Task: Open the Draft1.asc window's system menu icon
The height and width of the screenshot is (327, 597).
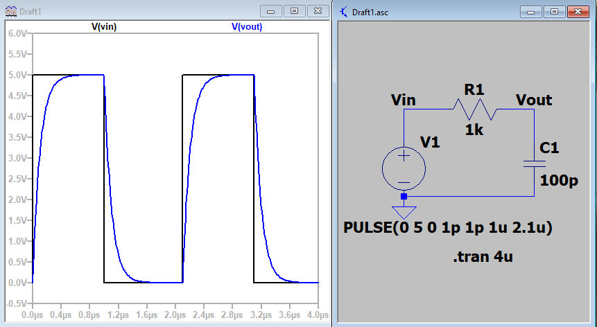Action: (x=344, y=12)
